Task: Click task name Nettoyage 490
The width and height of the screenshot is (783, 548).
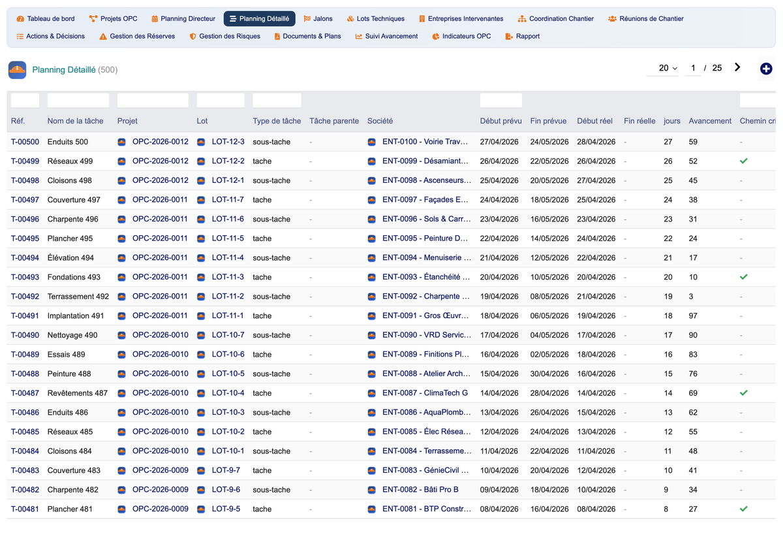Action: point(72,335)
